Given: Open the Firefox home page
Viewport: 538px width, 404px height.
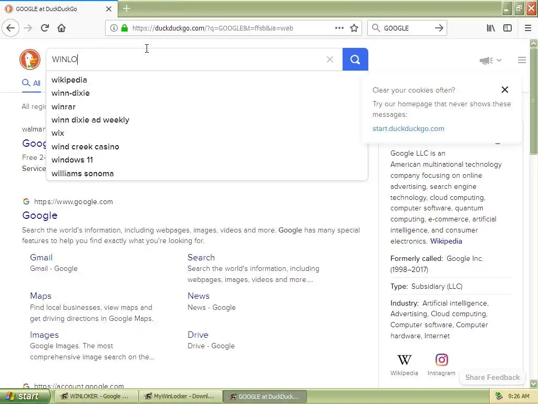Looking at the screenshot, I should 61,28.
